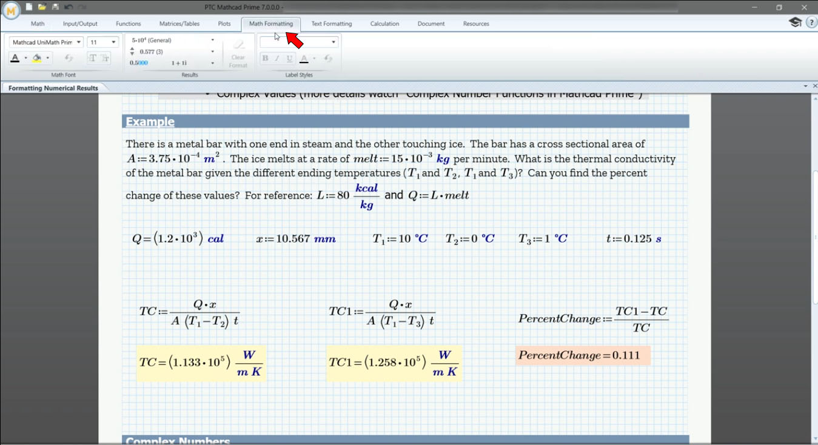Image resolution: width=818 pixels, height=445 pixels.
Task: Switch to the Input/Output tab
Action: click(x=80, y=24)
